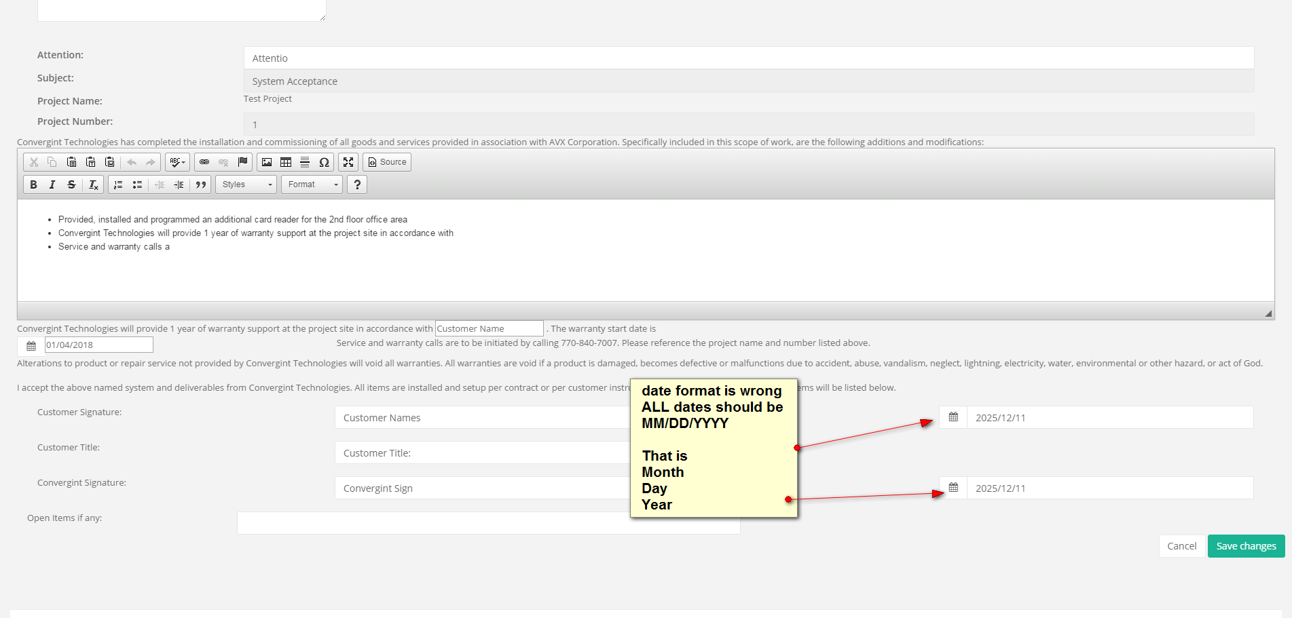
Task: Click the Customer Signature name field
Action: click(x=483, y=417)
